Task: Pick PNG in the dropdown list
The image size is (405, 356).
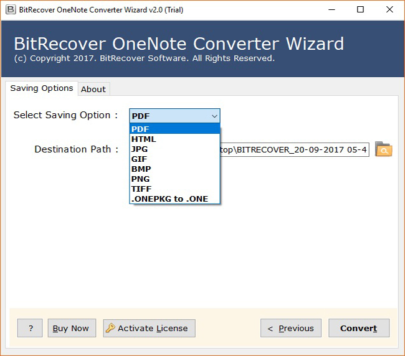Action: [174, 179]
